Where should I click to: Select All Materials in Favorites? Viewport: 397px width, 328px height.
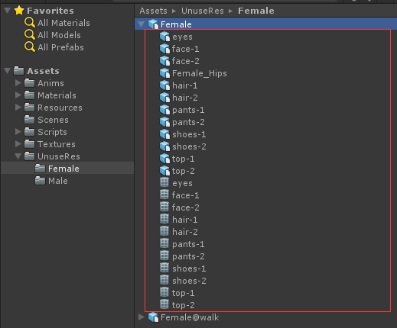click(x=63, y=23)
